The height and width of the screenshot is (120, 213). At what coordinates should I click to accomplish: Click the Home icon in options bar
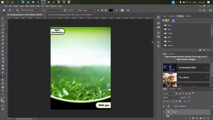click(x=4, y=10)
